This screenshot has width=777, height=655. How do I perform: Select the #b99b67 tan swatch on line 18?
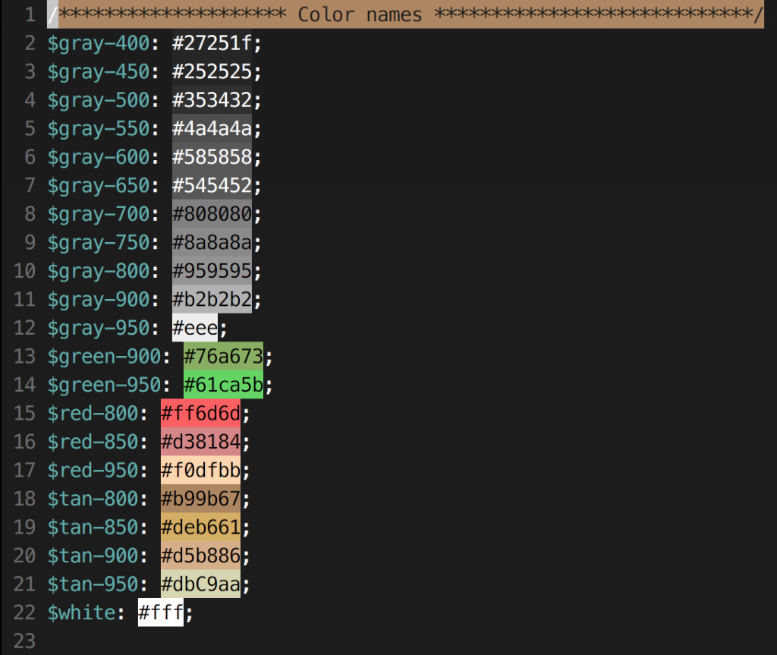[200, 499]
